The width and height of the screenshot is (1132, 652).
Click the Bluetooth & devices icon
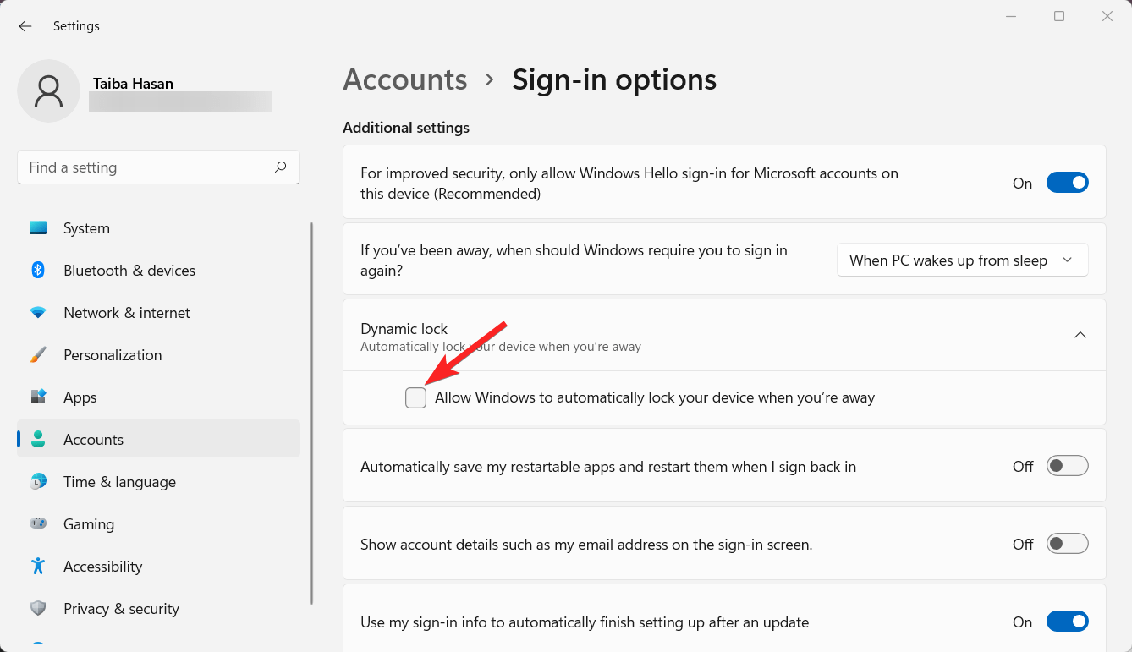(x=38, y=271)
